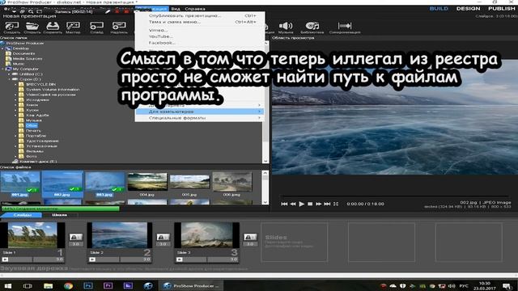The width and height of the screenshot is (518, 291).
Task: Jump to end of preview playback
Action: [327, 204]
